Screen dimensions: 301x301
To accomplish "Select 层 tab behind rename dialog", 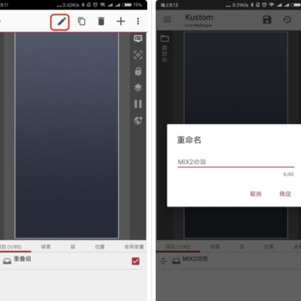I will (x=242, y=247).
